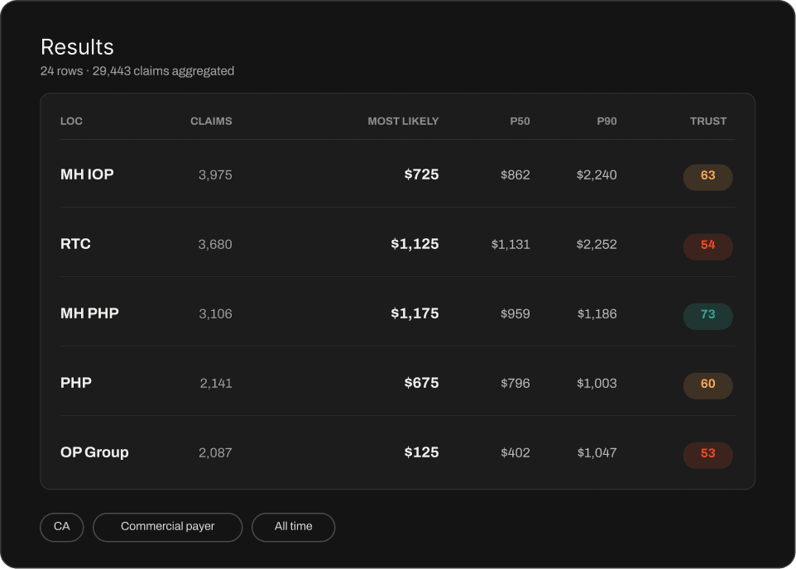Screen dimensions: 796x569
Task: Select the Commercial payer filter chip
Action: tap(167, 527)
